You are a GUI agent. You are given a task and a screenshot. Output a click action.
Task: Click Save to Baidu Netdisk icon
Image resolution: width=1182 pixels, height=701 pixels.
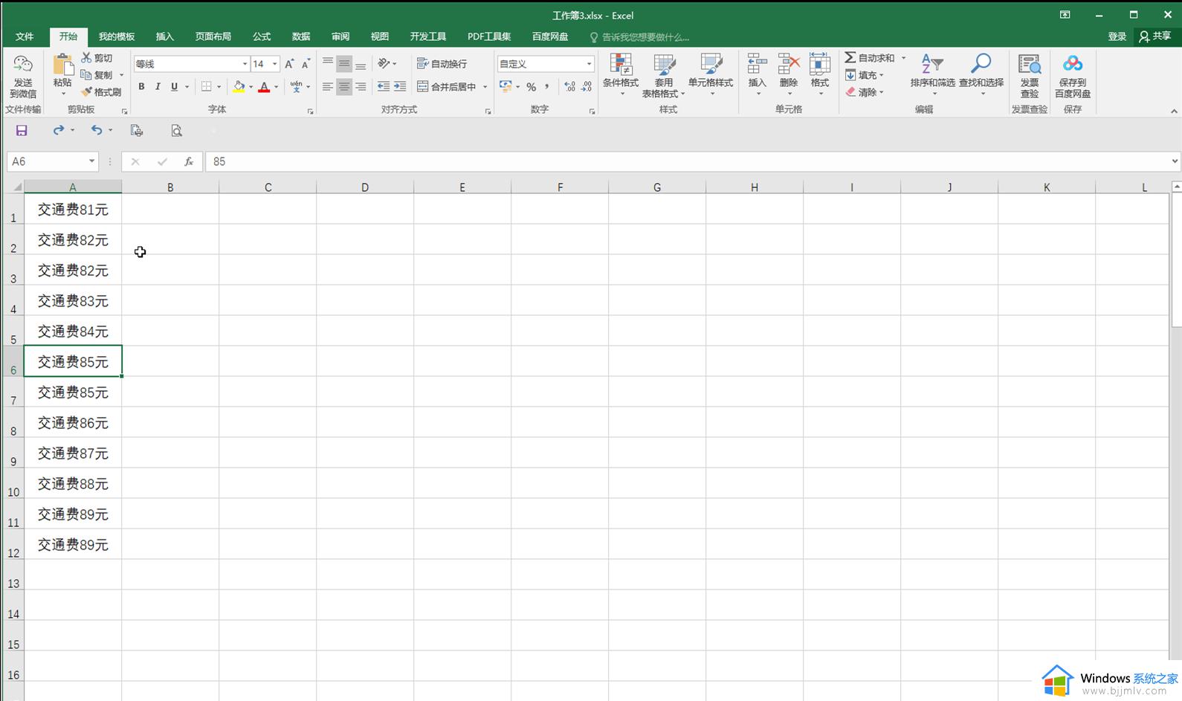coord(1073,65)
